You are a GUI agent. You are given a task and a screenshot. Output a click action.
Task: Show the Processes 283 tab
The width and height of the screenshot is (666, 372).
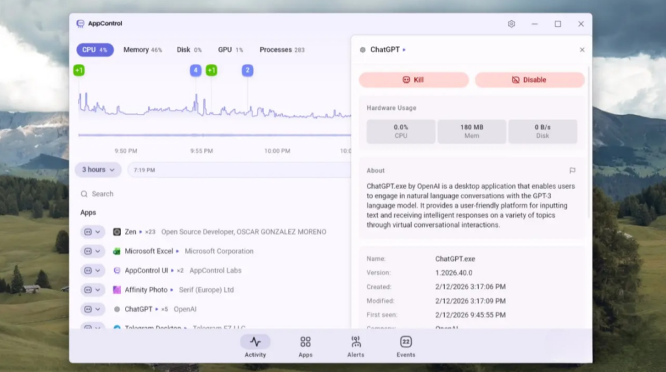pos(282,49)
